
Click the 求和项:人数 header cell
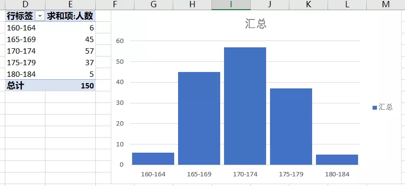[70, 16]
